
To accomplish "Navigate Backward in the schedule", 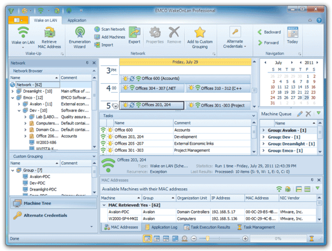I will tap(269, 32).
